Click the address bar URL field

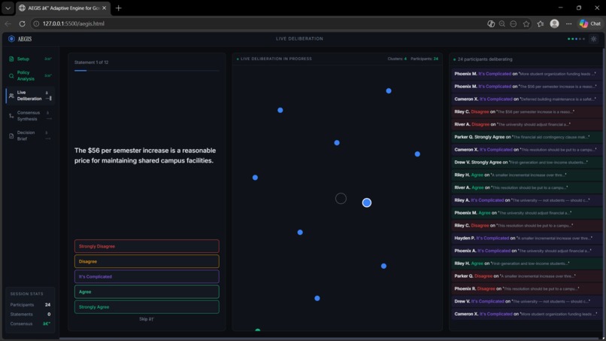255,23
